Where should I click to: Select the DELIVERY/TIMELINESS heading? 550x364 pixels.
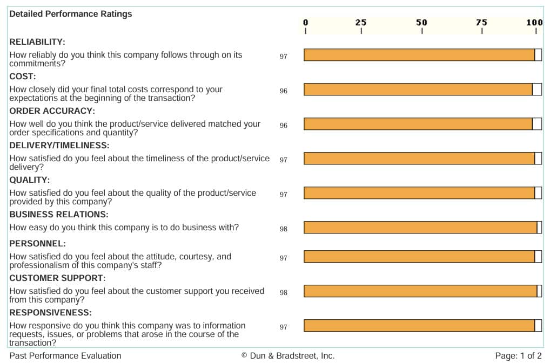(x=59, y=146)
